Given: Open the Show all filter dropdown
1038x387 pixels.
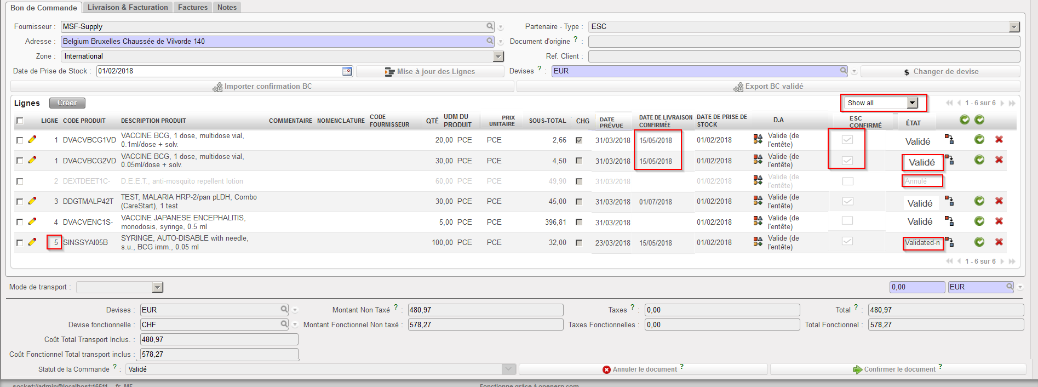Looking at the screenshot, I should 911,103.
